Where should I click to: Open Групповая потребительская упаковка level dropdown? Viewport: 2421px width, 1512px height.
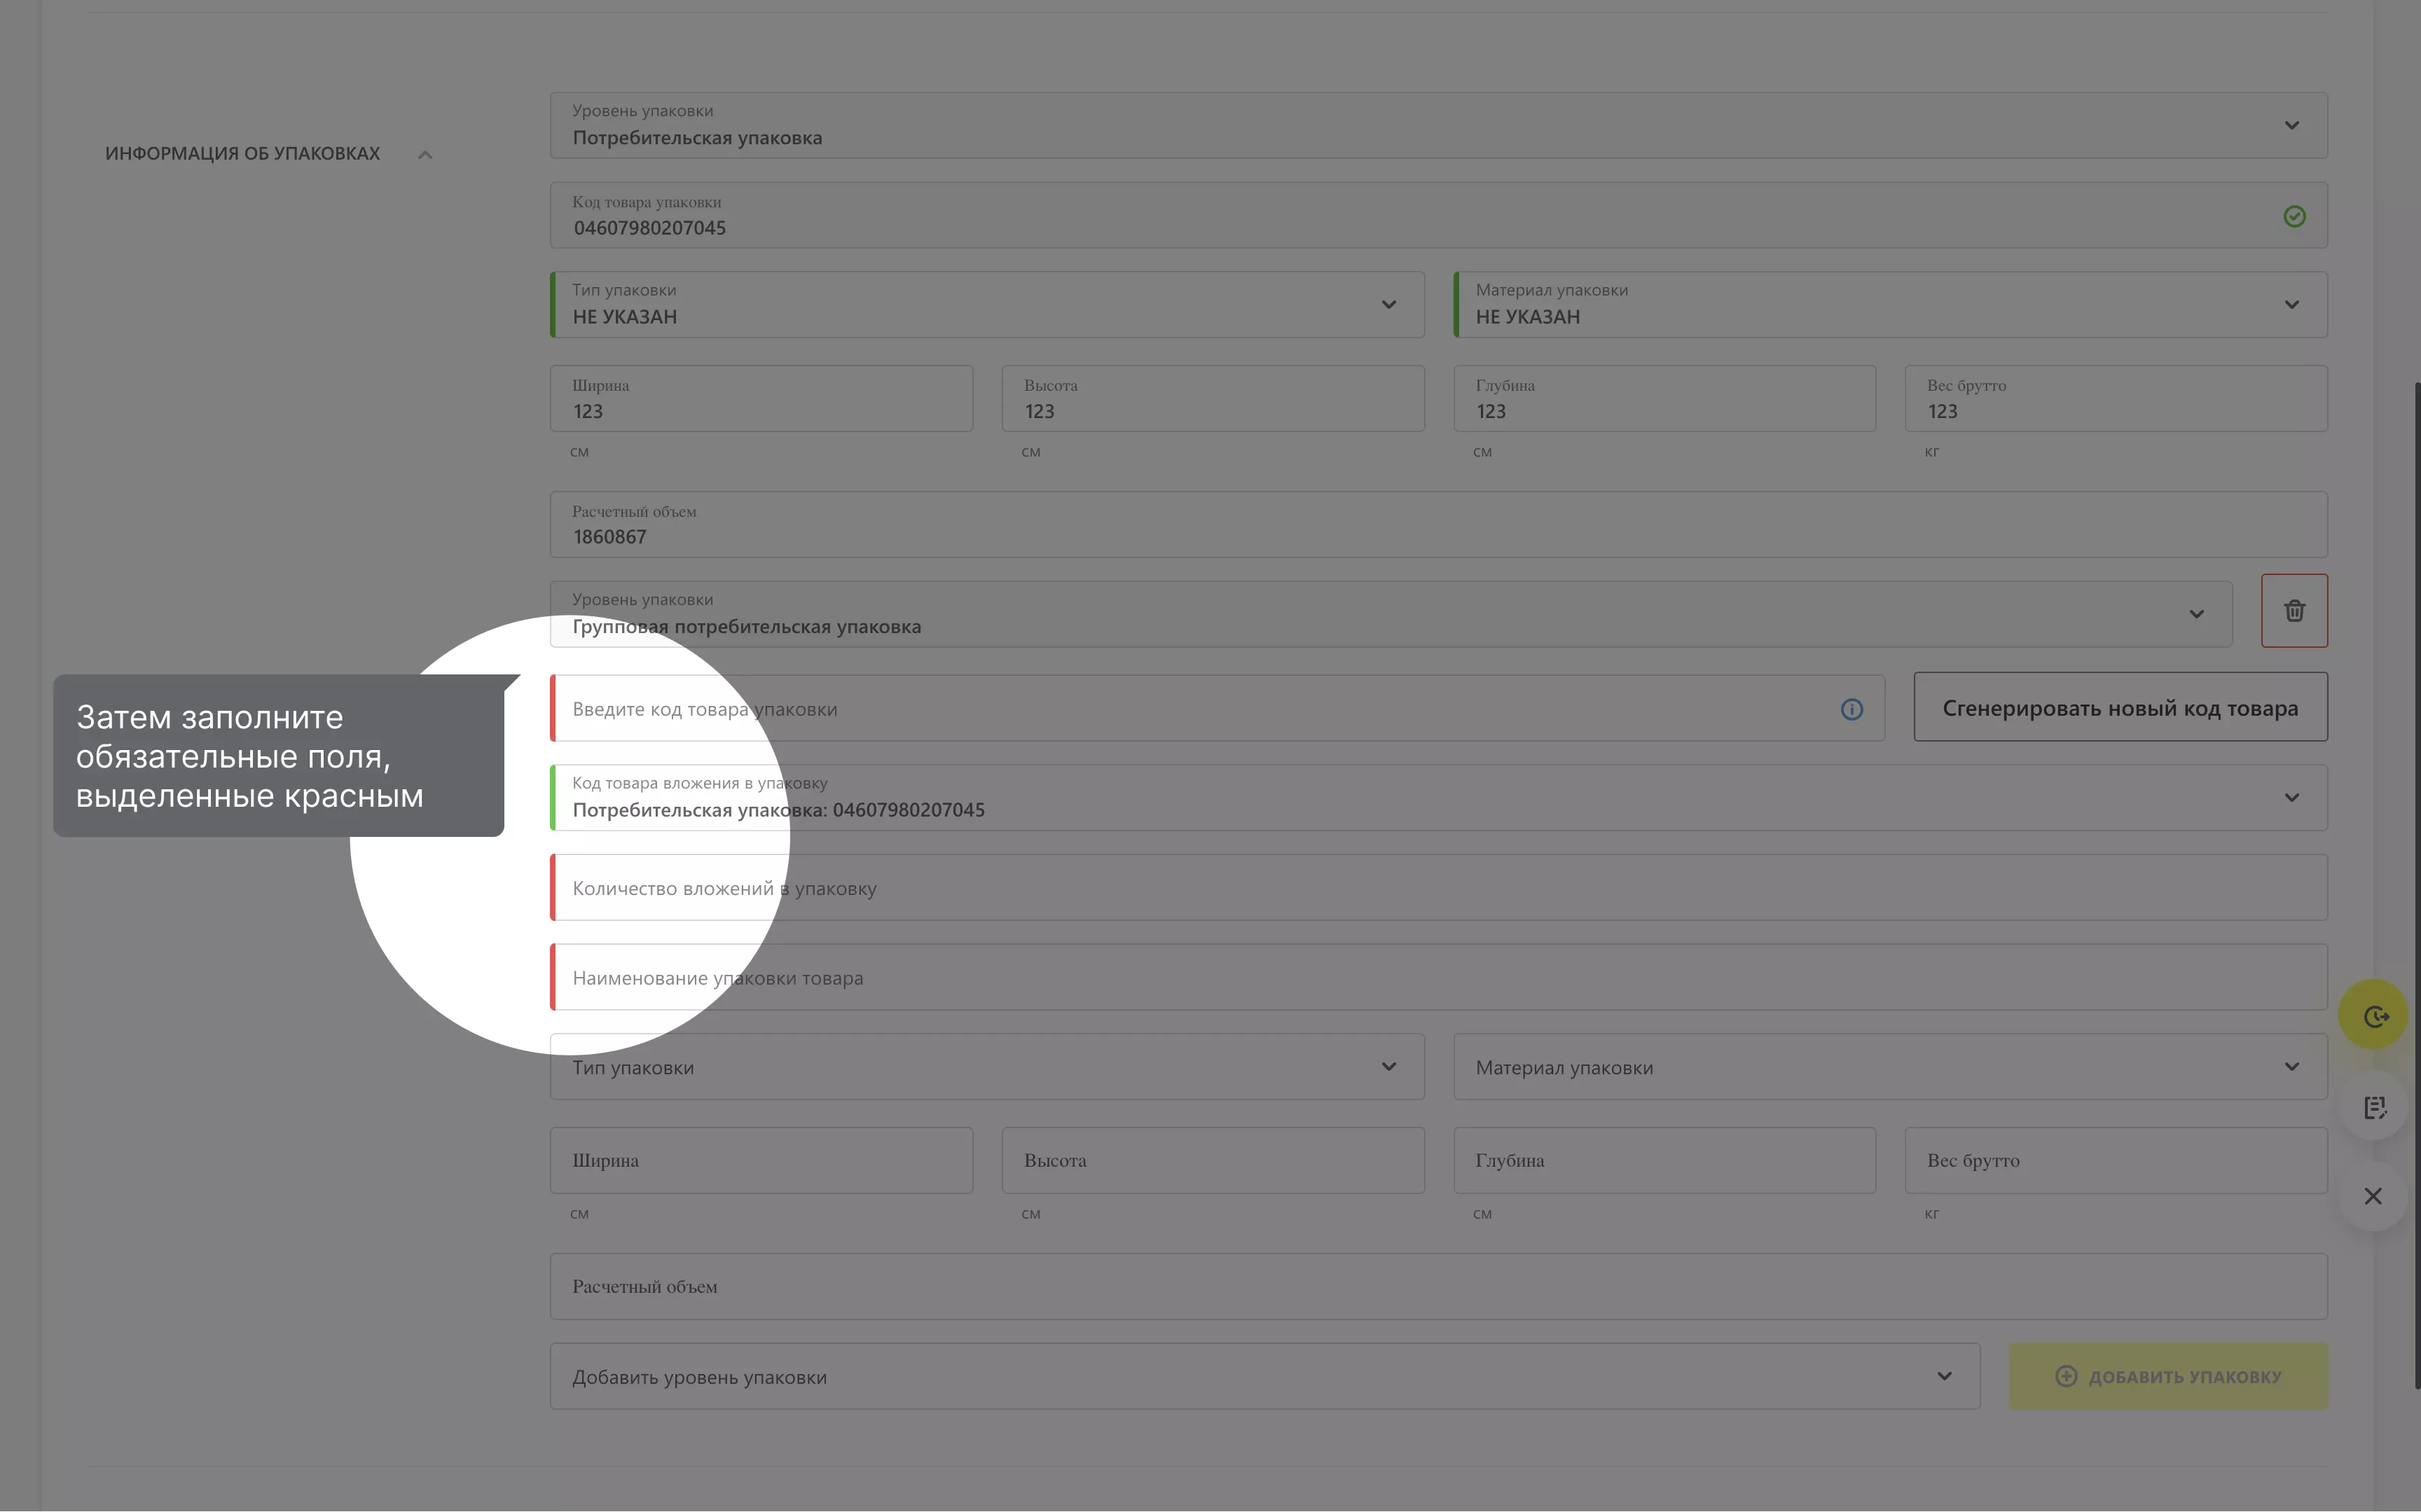click(x=1391, y=614)
